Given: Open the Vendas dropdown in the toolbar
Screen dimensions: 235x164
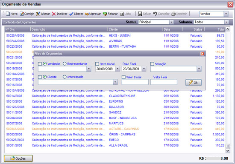Looking at the screenshot, I should coord(226,14).
